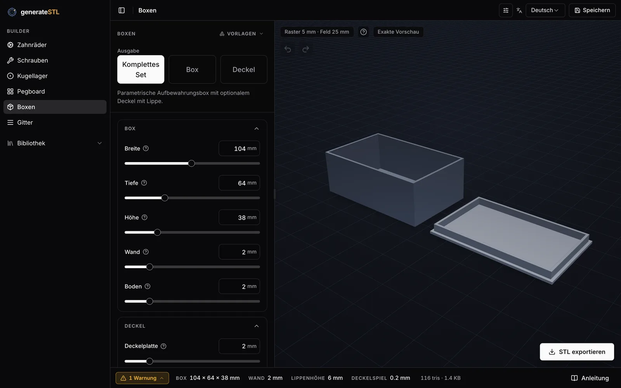Click the Speichern button
Viewport: 621px width, 388px height.
point(592,10)
